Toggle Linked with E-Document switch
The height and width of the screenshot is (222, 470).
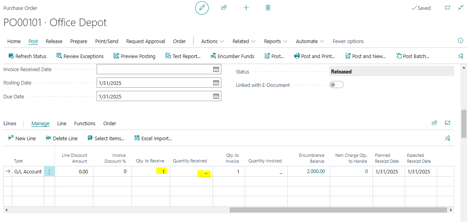tap(336, 85)
